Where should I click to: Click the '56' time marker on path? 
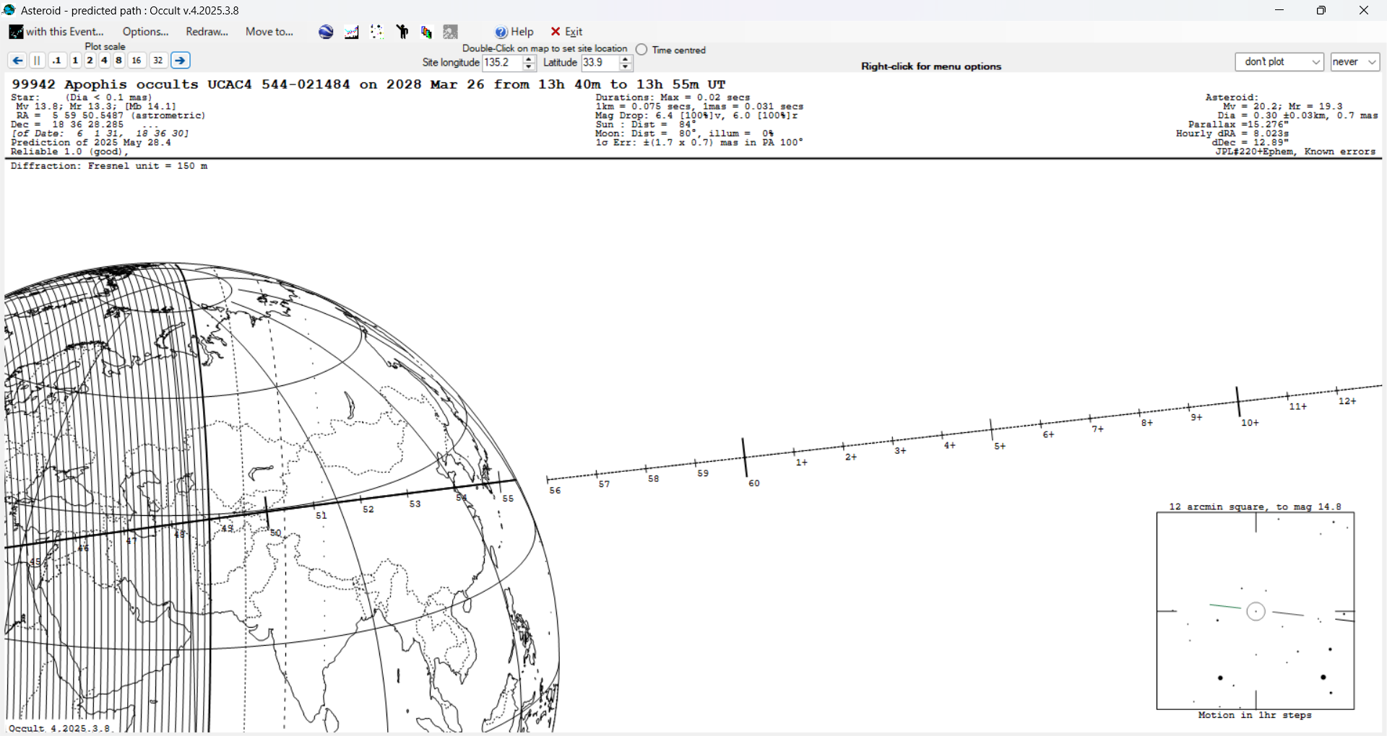point(555,491)
